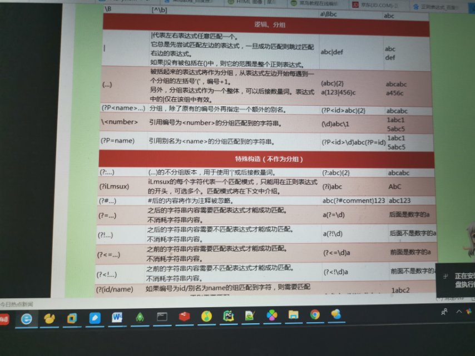Click the colorful system tray icon

pyautogui.click(x=469, y=311)
